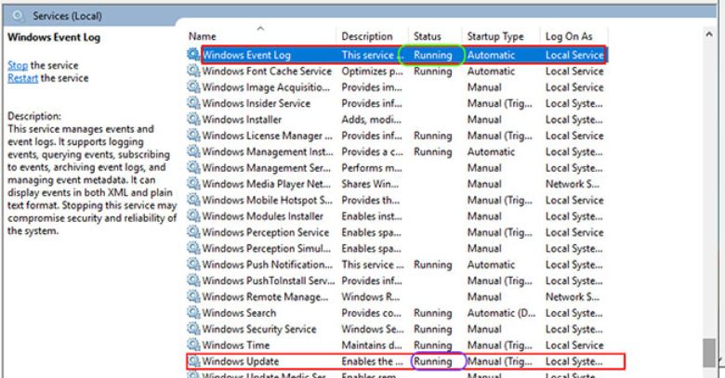Screen dimensions: 725x378
Task: Sort list by Name column header
Action: click(203, 36)
